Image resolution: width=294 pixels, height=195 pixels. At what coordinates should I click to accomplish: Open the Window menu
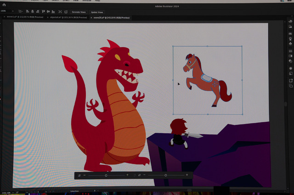[x=87, y=1]
